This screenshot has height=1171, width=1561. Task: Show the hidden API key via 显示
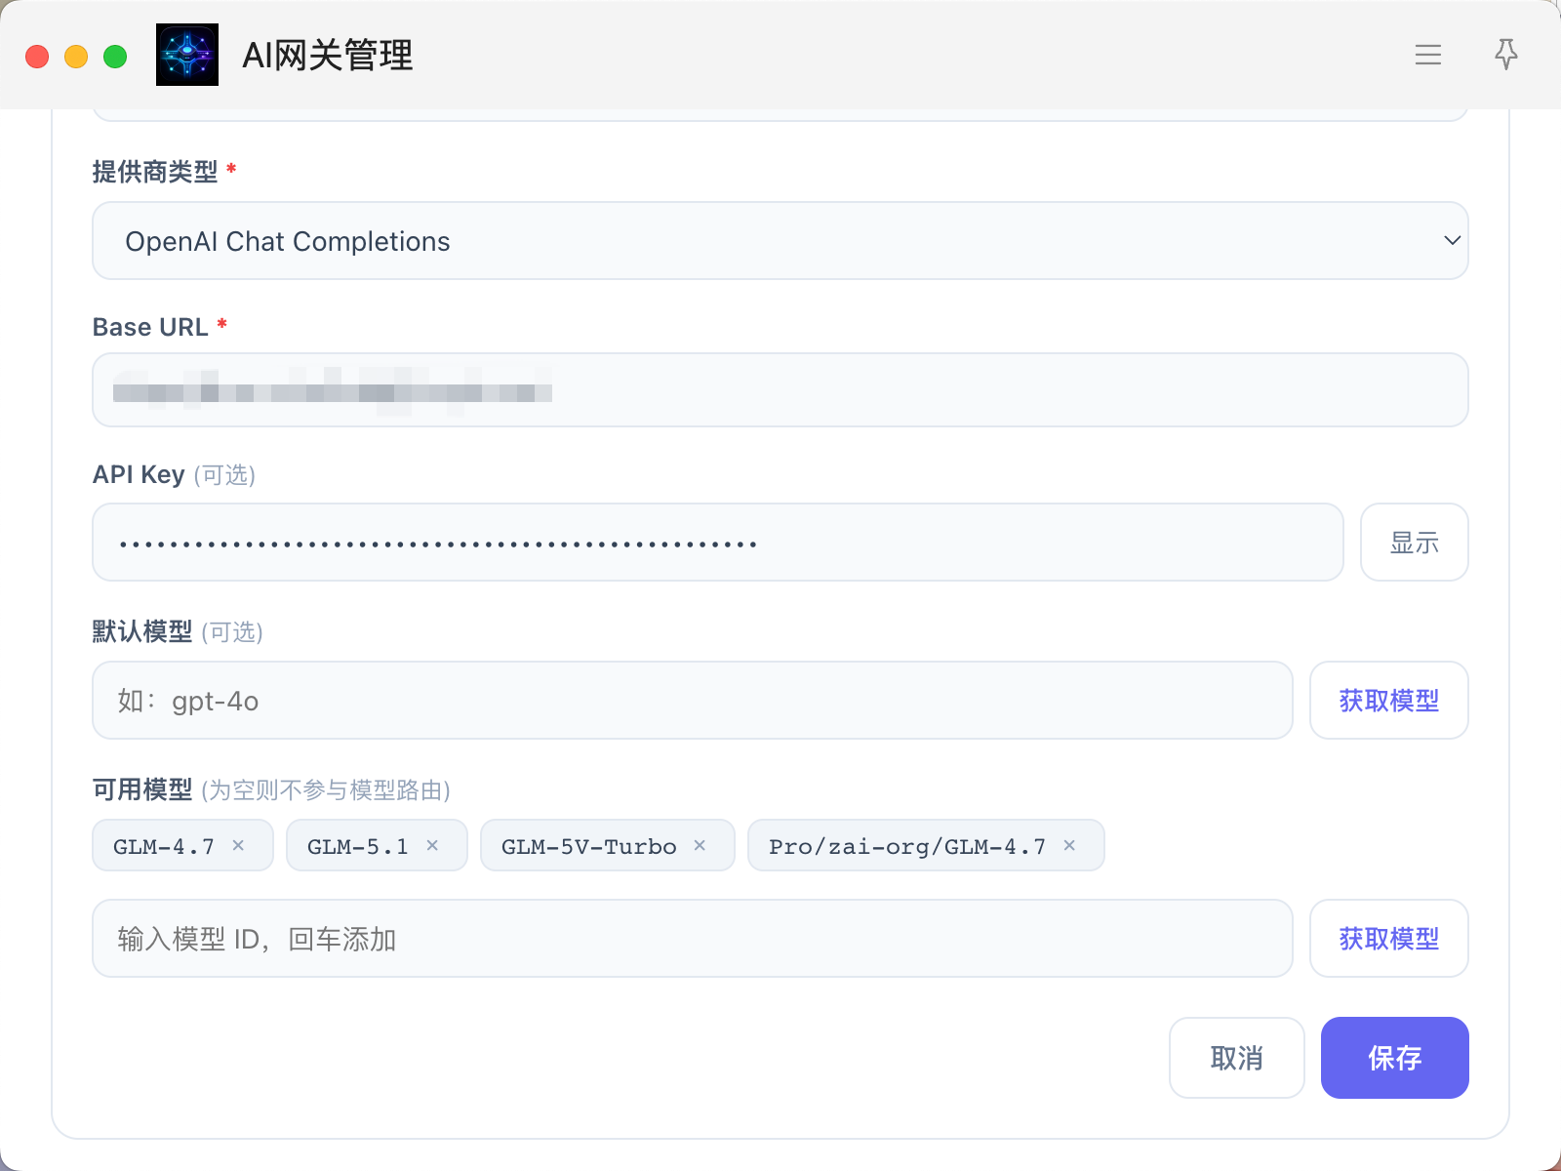pos(1415,543)
